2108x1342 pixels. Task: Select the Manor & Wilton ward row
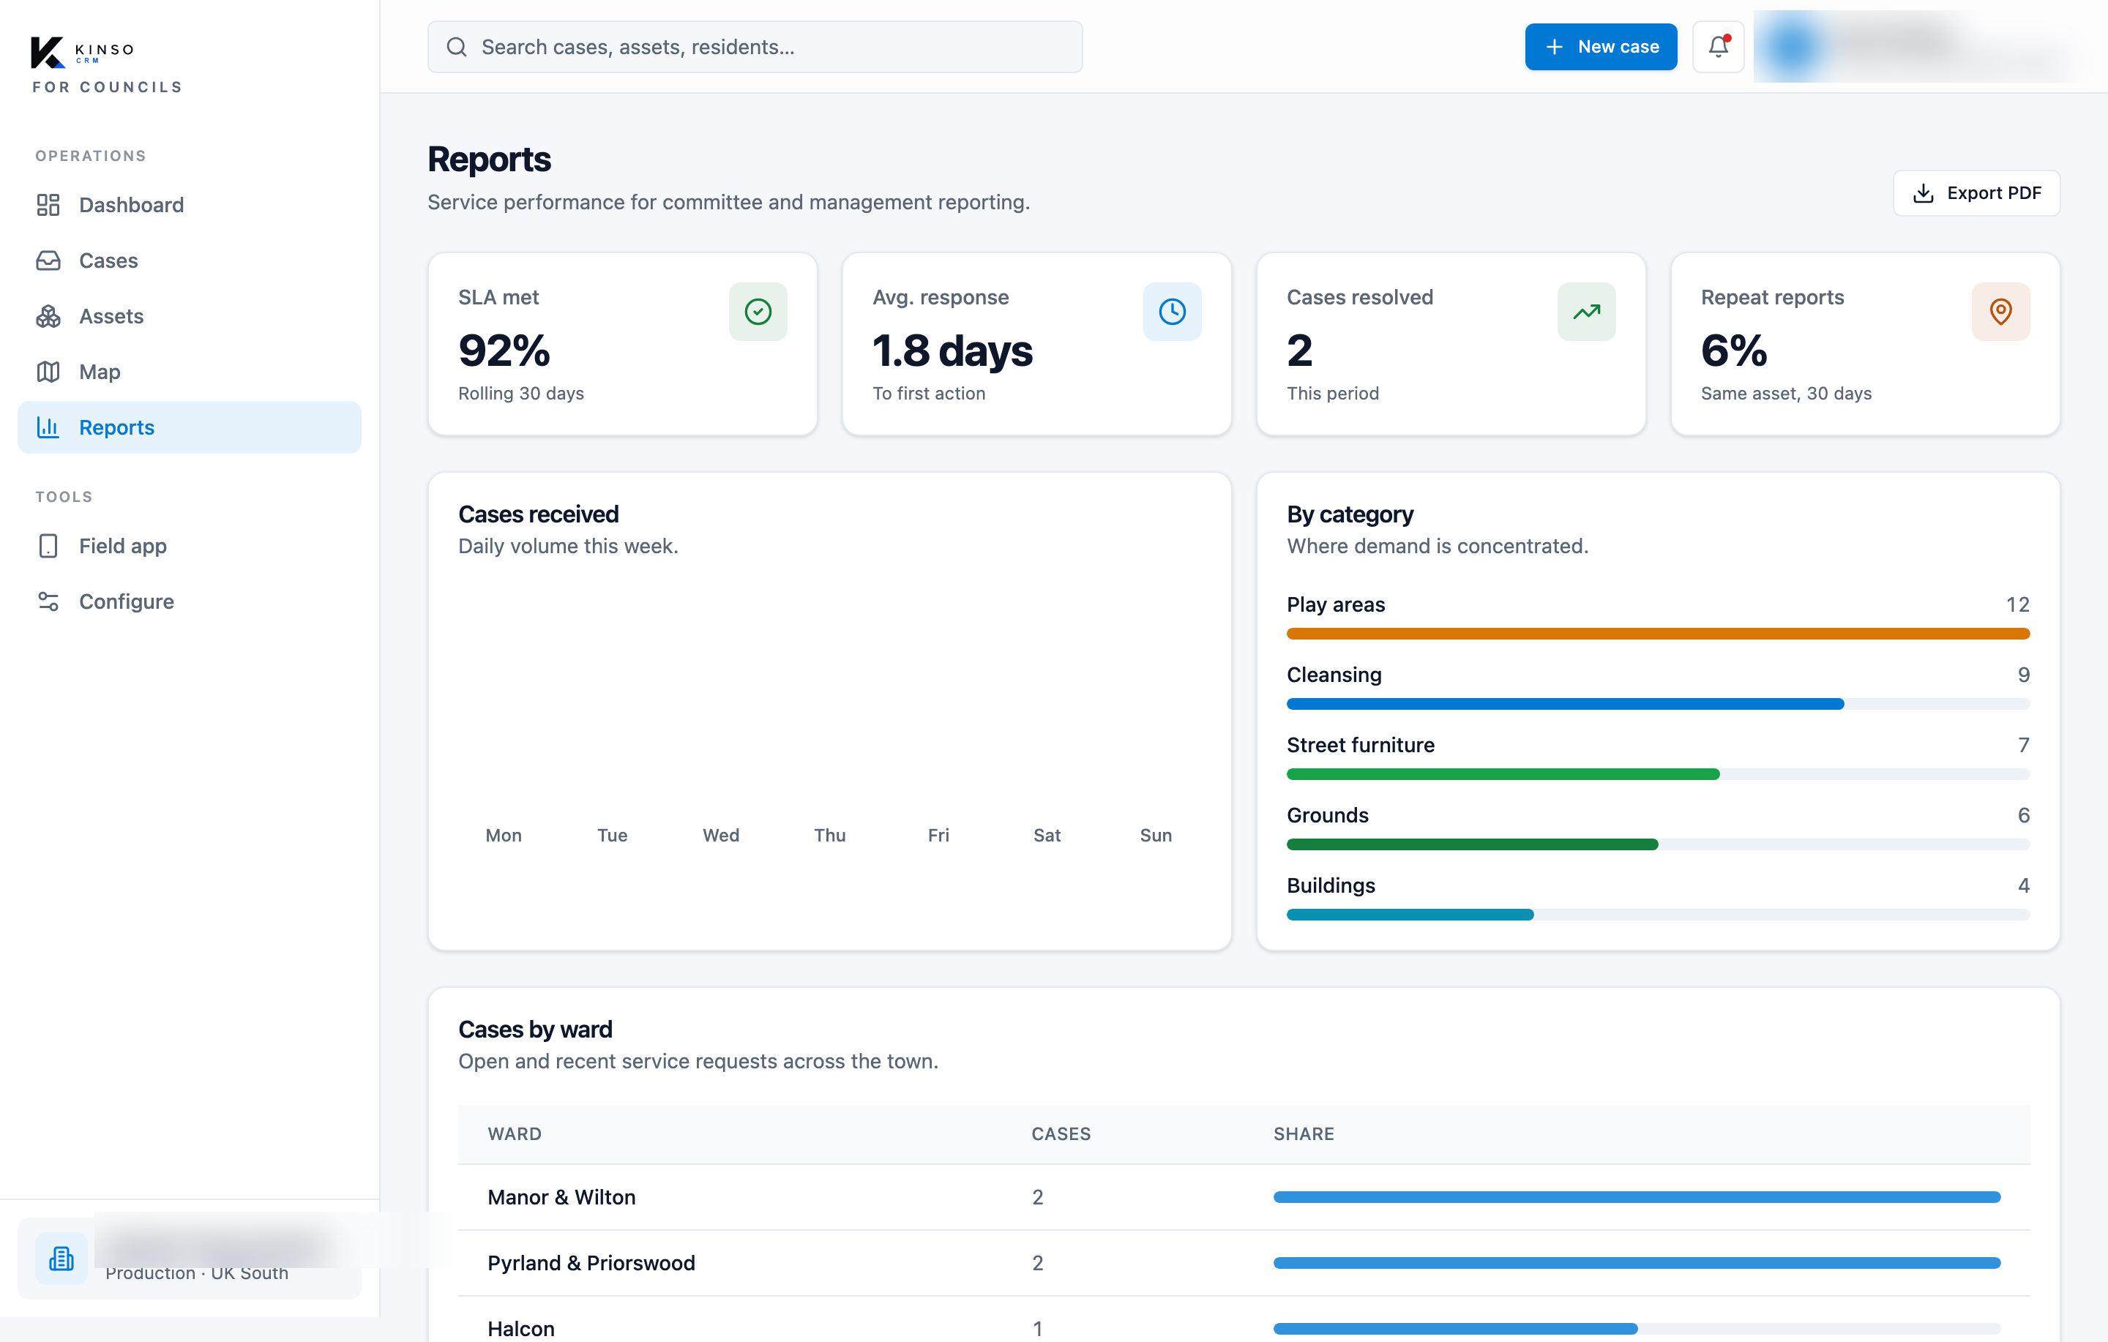1243,1196
